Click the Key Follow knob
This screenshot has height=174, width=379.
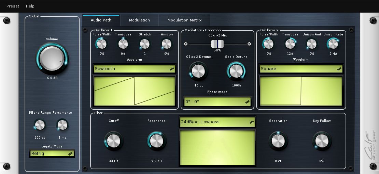pyautogui.click(x=322, y=141)
